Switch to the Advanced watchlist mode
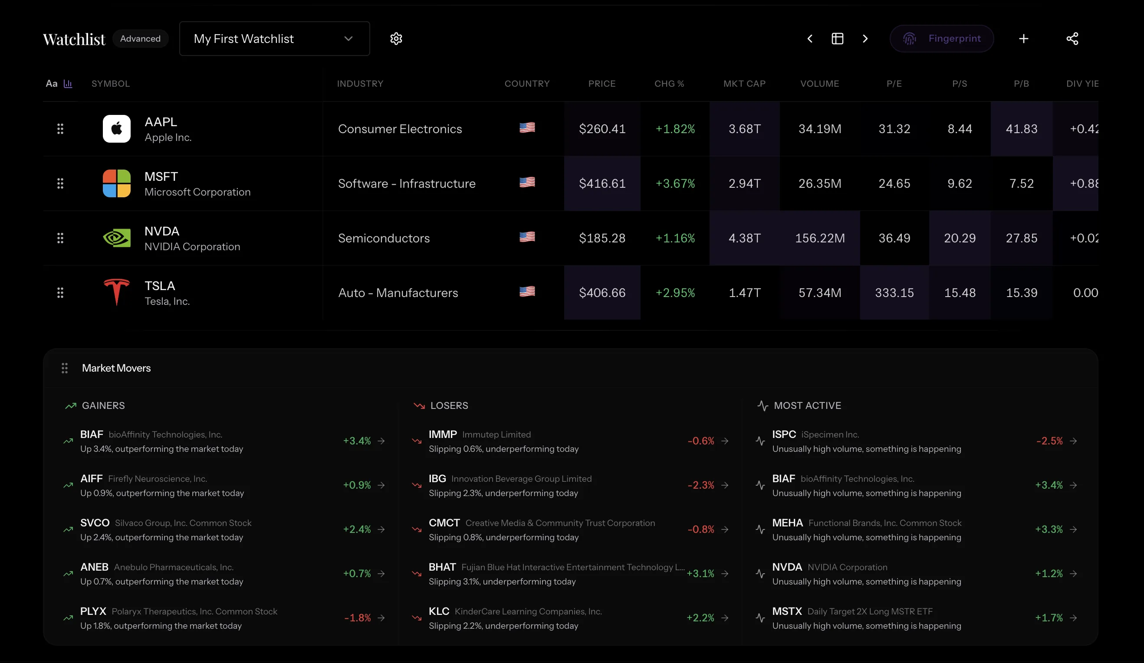The height and width of the screenshot is (663, 1144). click(x=140, y=39)
